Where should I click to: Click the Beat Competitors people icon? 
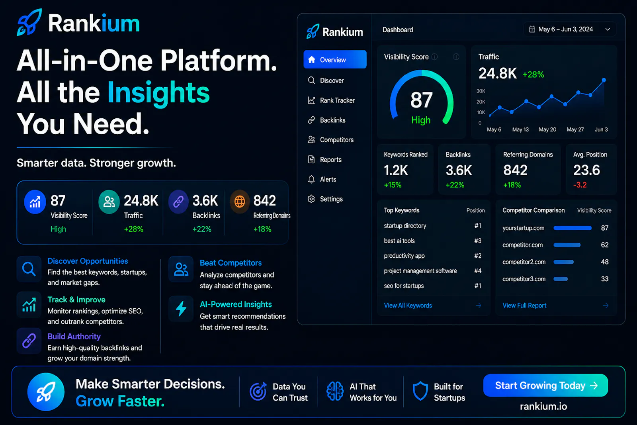[181, 269]
